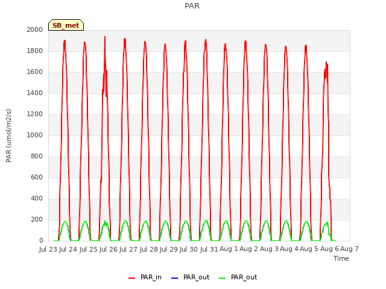Click the Jul 26 x-axis date label

[109, 249]
